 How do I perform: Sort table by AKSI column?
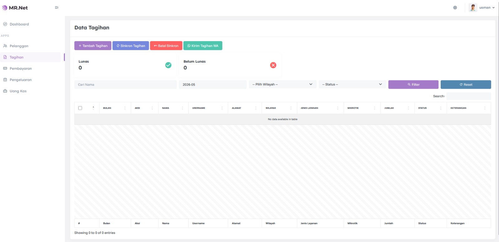click(x=144, y=108)
